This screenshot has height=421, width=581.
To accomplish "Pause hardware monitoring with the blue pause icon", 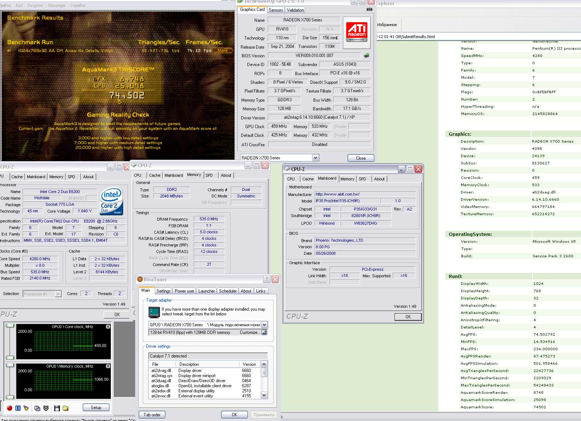I will point(18,408).
